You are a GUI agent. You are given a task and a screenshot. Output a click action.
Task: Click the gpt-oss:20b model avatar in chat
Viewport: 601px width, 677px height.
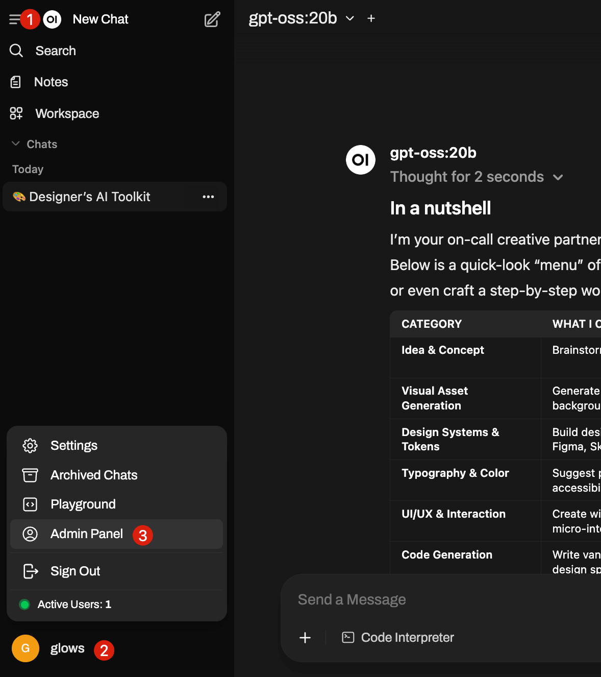click(x=361, y=160)
